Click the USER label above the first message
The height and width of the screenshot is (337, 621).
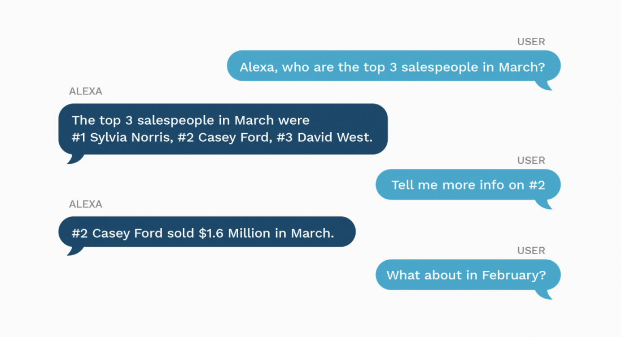531,42
